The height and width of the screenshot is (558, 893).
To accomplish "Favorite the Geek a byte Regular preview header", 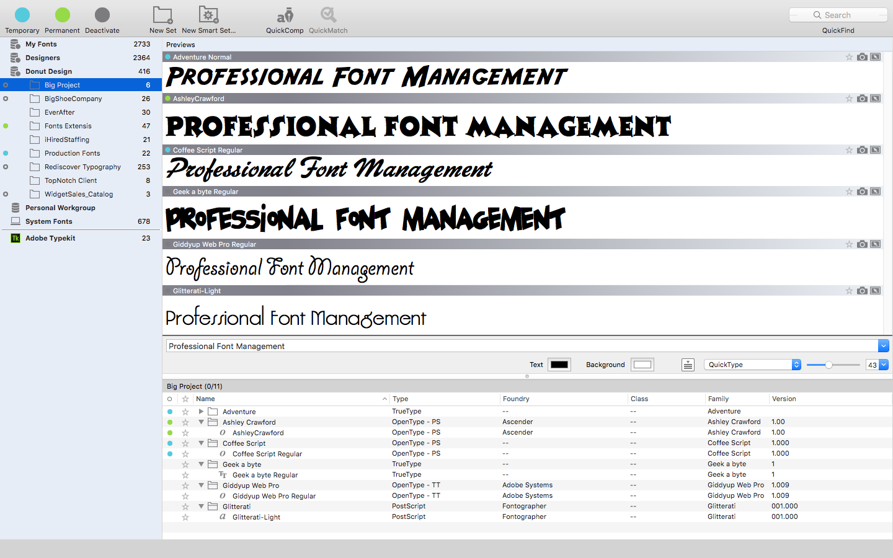I will coord(848,192).
